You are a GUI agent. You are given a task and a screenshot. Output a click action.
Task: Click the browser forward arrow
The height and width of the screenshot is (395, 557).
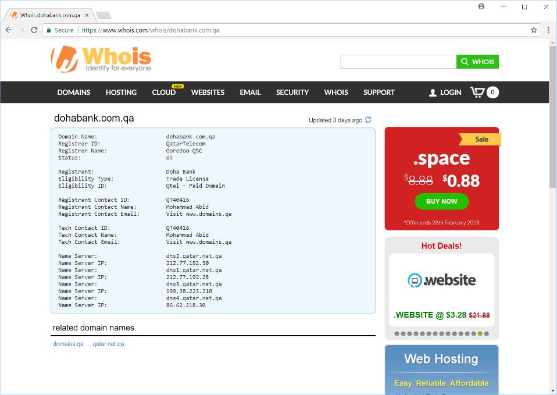[22, 30]
